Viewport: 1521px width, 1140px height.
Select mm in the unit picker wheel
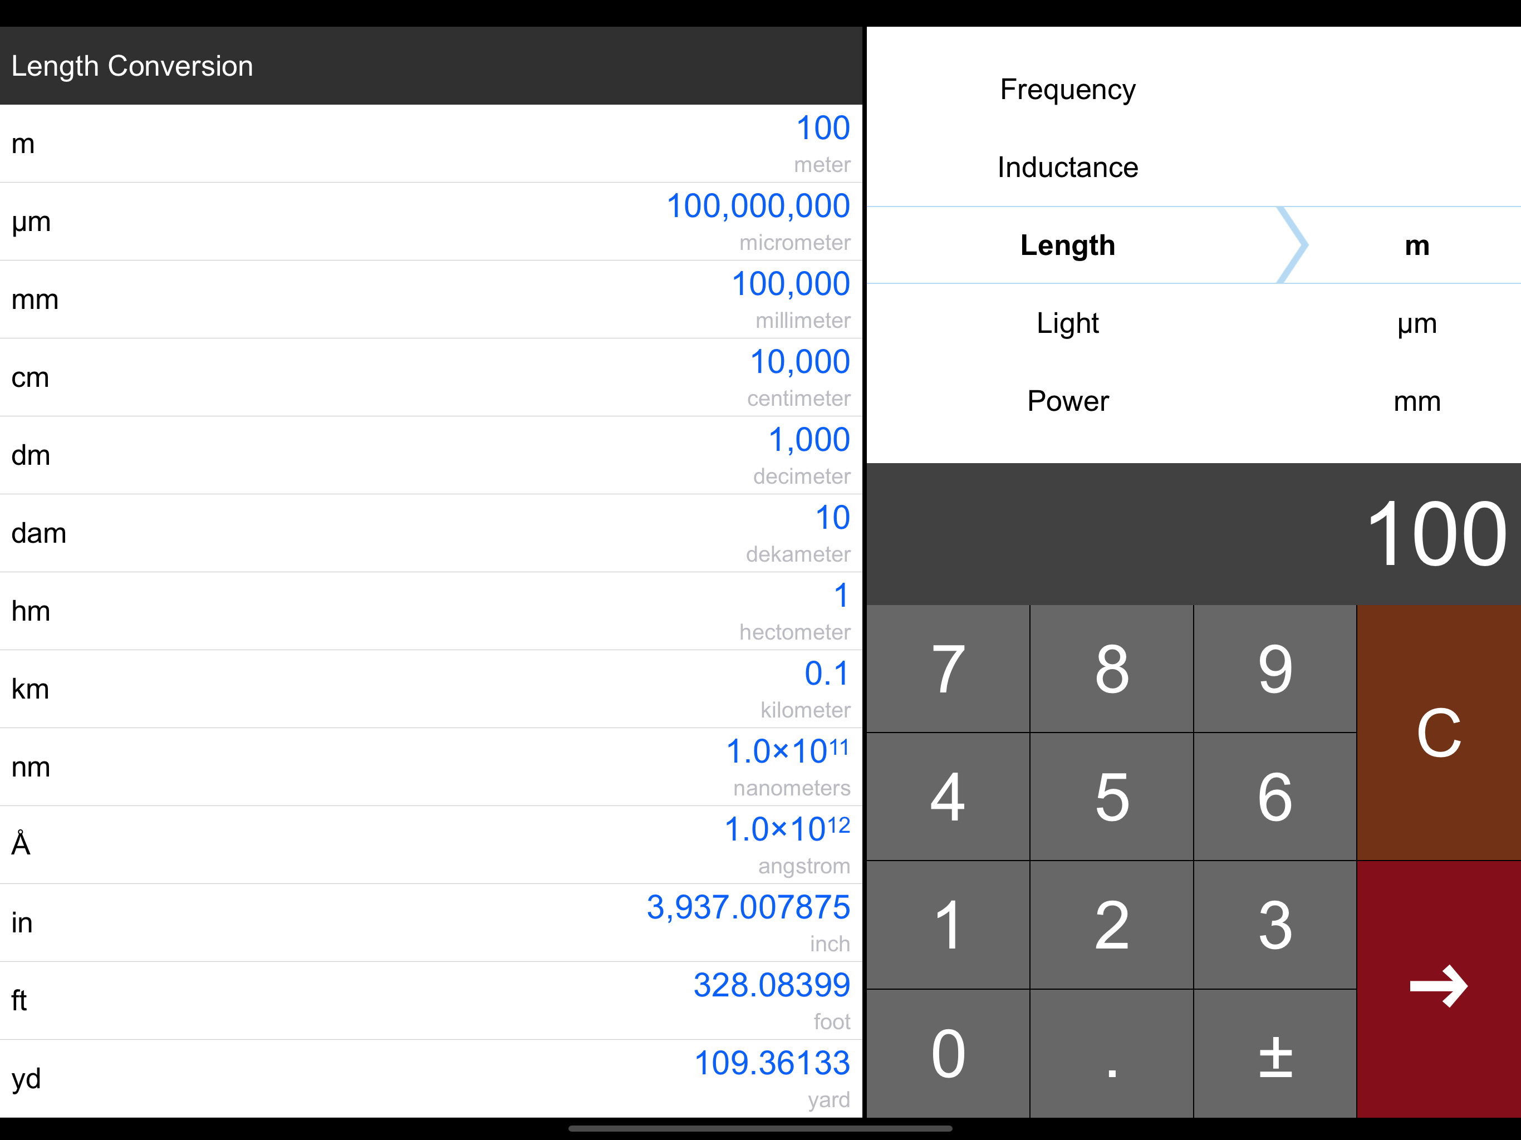[x=1416, y=401]
